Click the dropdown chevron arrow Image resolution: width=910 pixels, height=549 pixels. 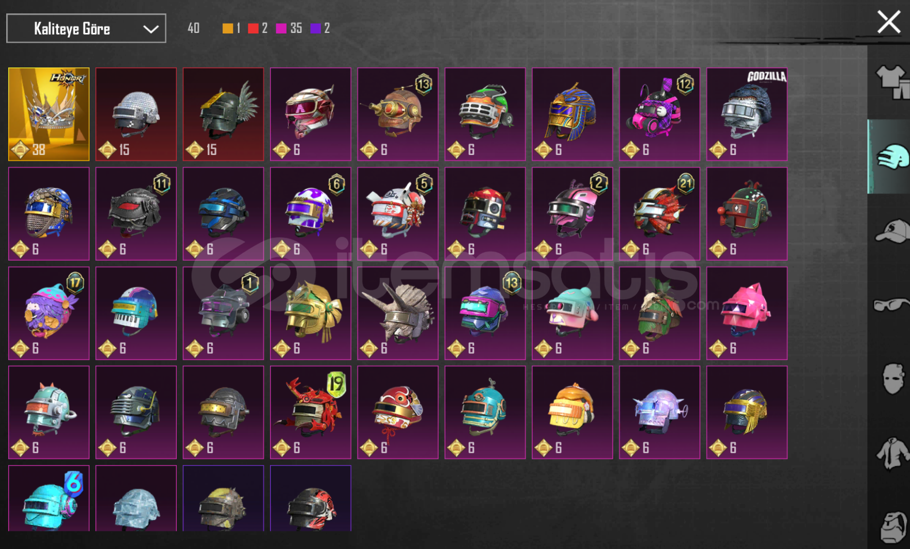(150, 29)
